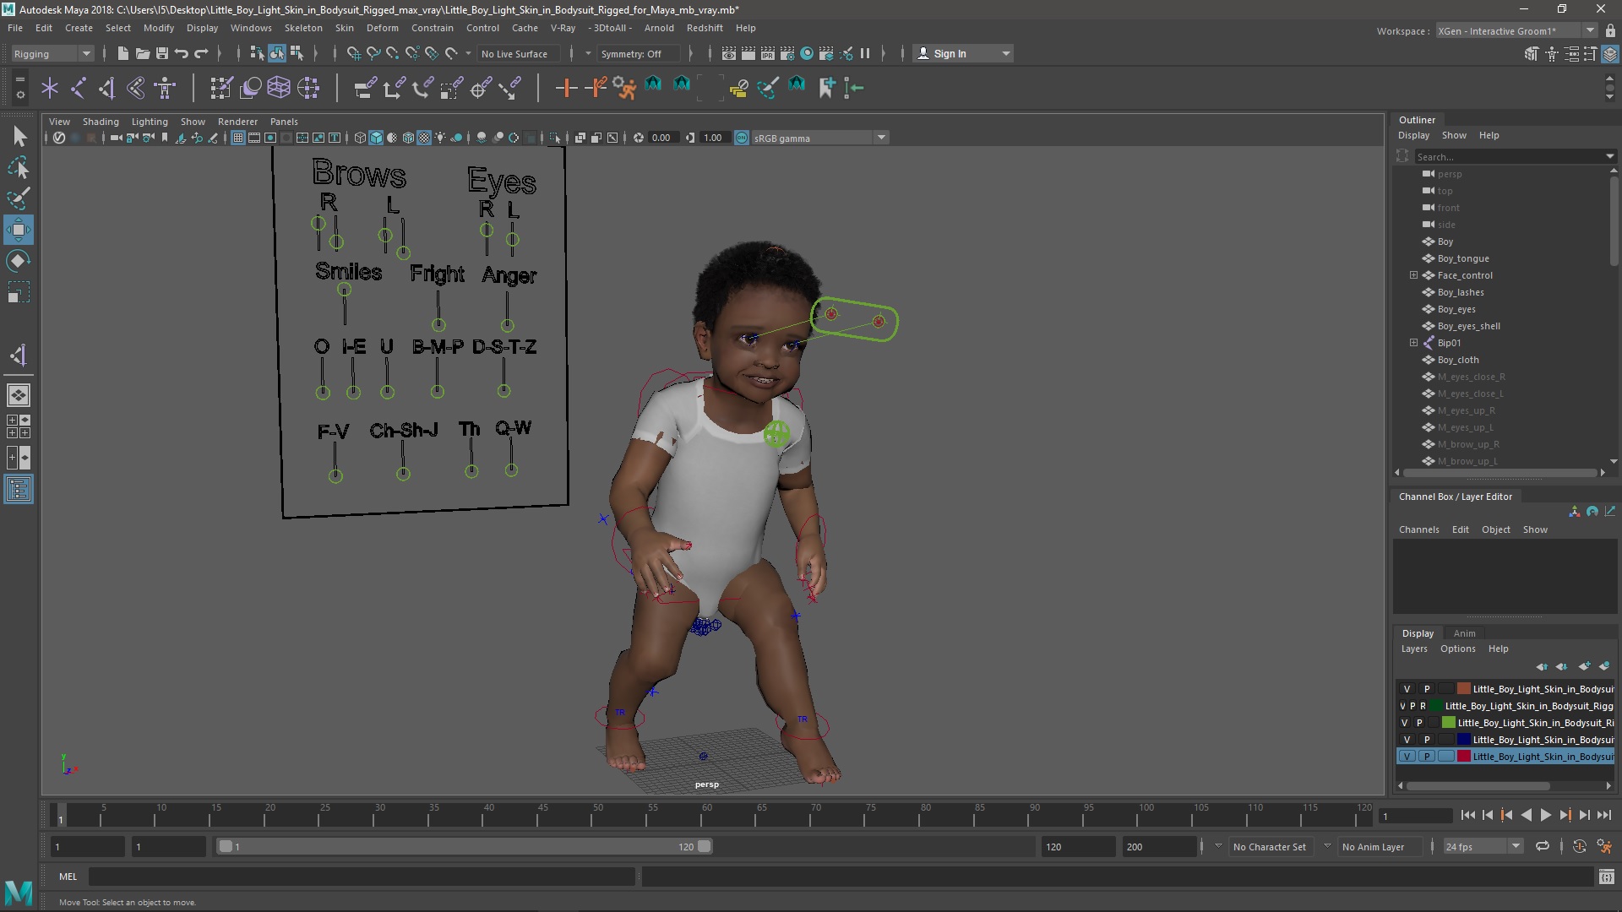Image resolution: width=1622 pixels, height=912 pixels.
Task: Apply the Parent Constraint shelf icon
Action: [x=364, y=88]
